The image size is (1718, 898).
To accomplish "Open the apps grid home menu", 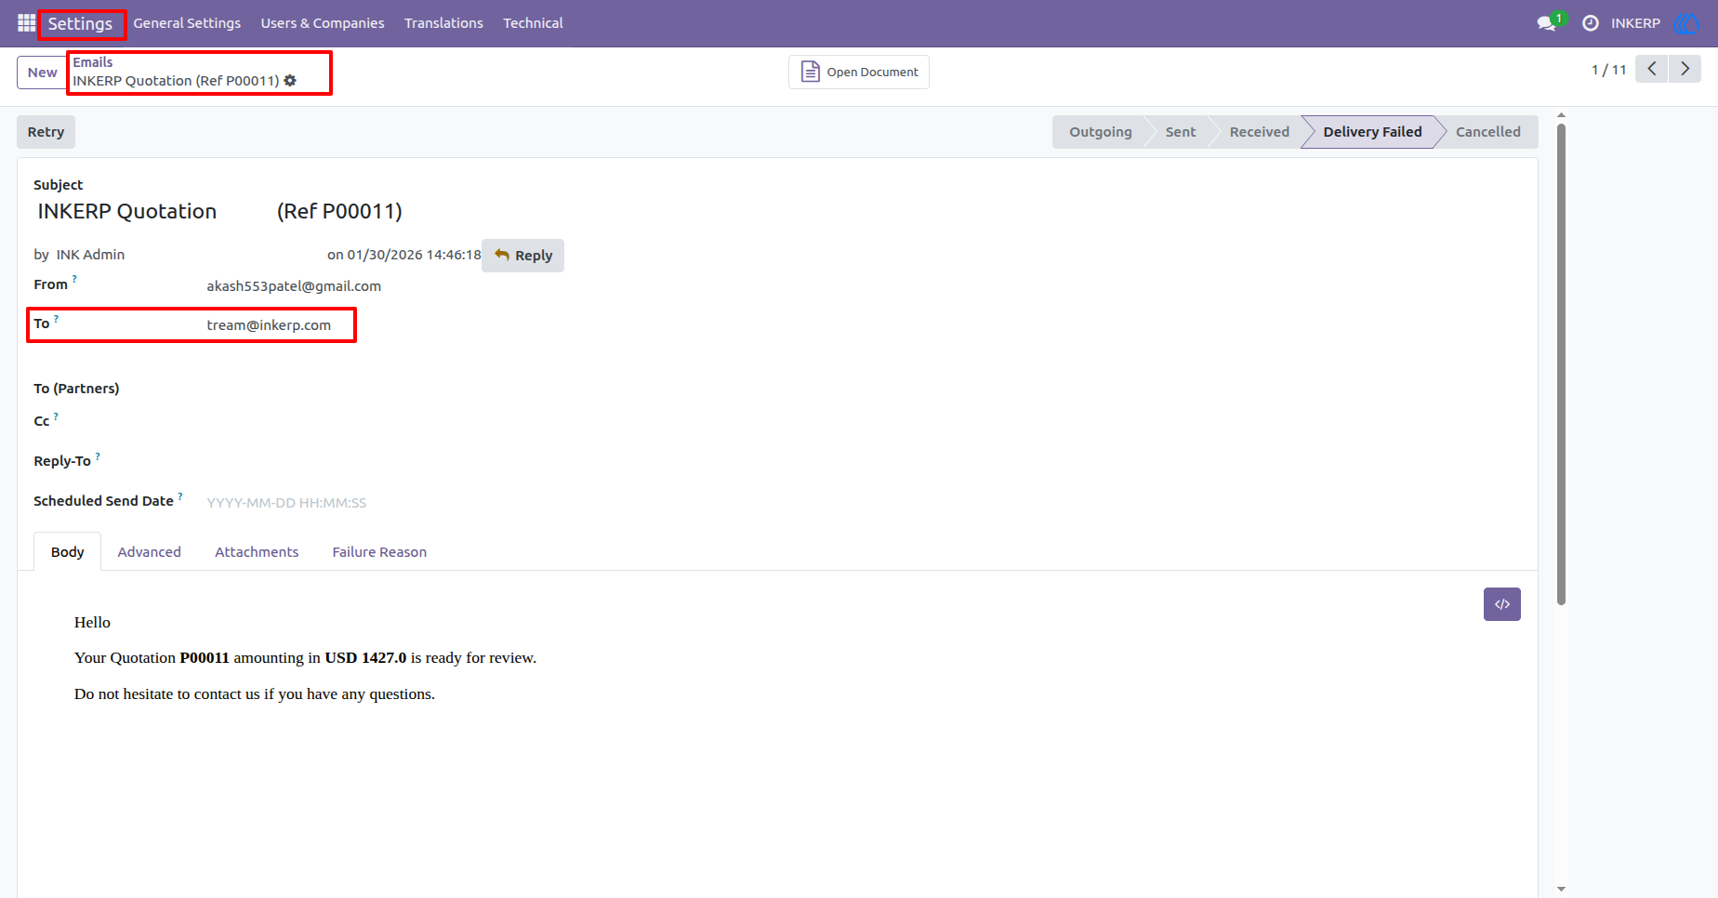I will pos(26,23).
